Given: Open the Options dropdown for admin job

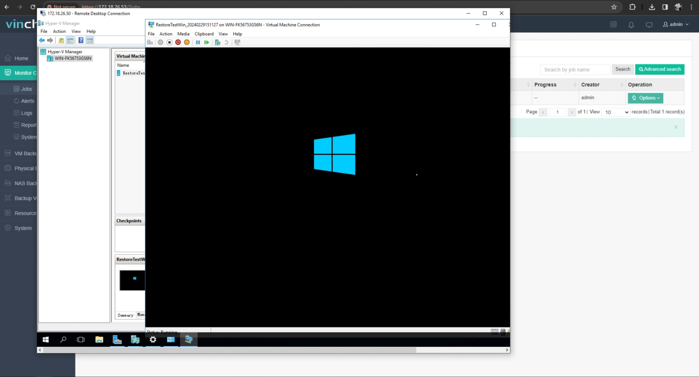Looking at the screenshot, I should [x=645, y=98].
